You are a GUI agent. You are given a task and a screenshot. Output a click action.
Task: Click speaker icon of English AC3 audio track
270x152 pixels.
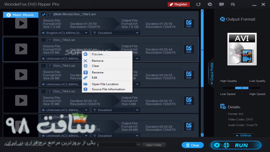point(44,33)
